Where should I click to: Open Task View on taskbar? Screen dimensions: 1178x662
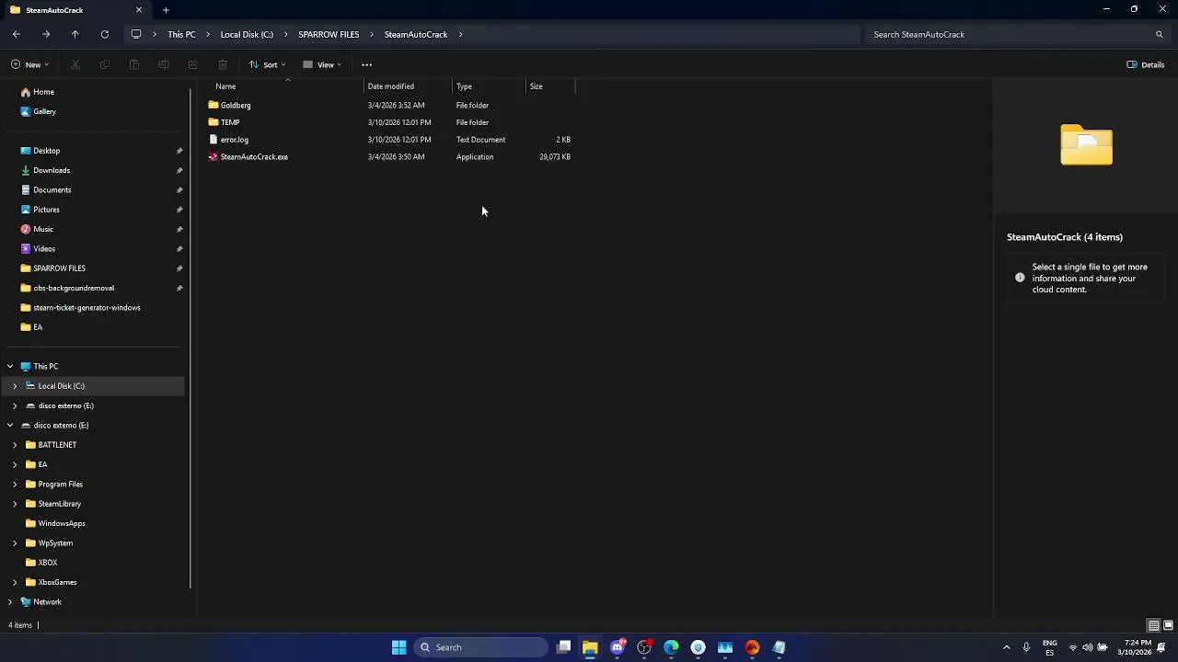(563, 647)
